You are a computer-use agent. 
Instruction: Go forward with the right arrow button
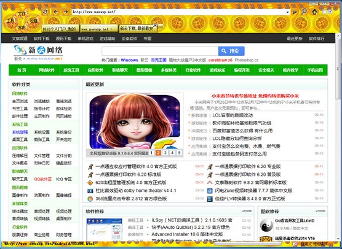66,12
